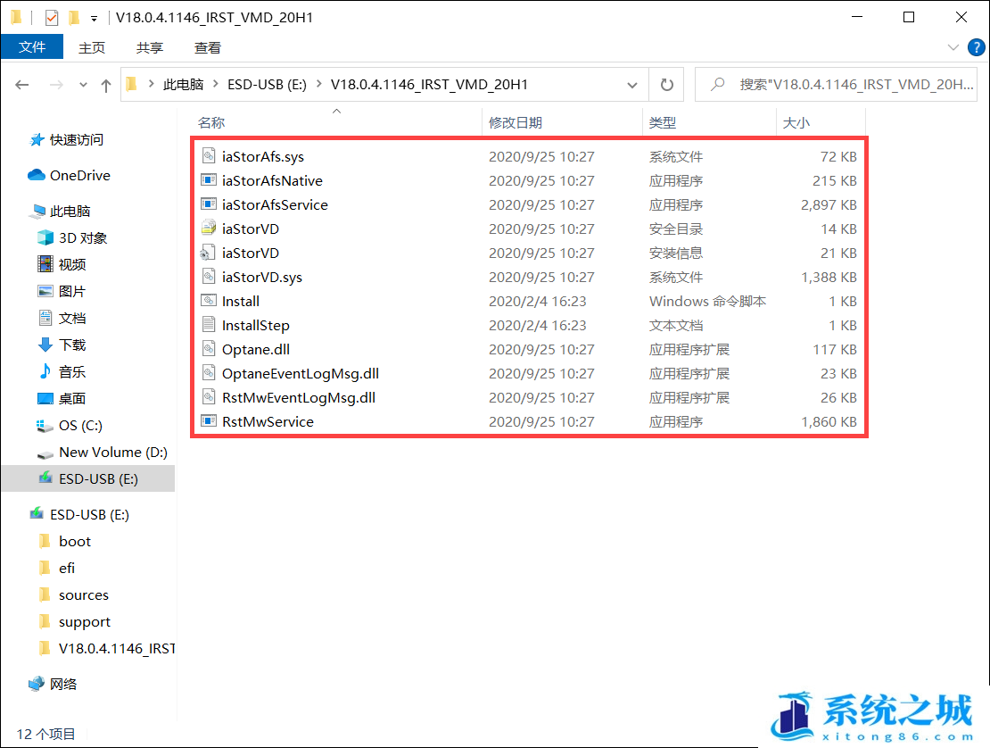This screenshot has width=990, height=748.
Task: Select 此电脑 in navigation pane
Action: coord(60,211)
